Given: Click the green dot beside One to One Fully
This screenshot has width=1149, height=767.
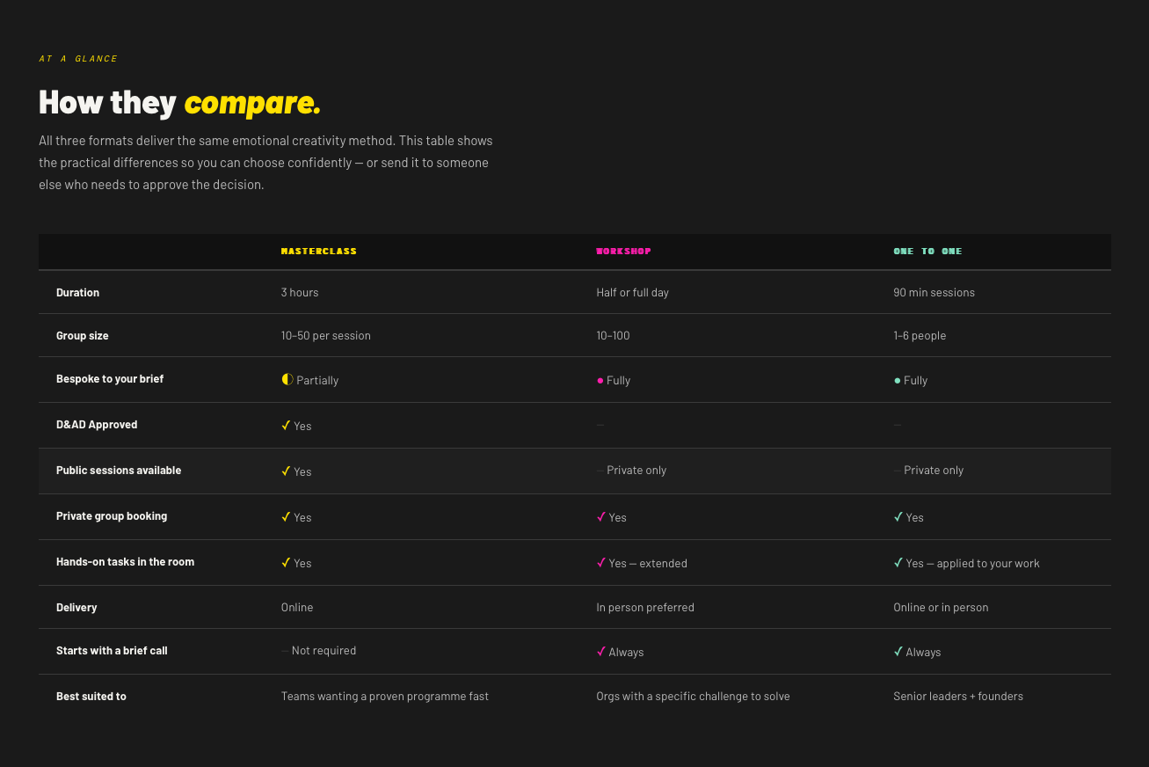Looking at the screenshot, I should (897, 381).
